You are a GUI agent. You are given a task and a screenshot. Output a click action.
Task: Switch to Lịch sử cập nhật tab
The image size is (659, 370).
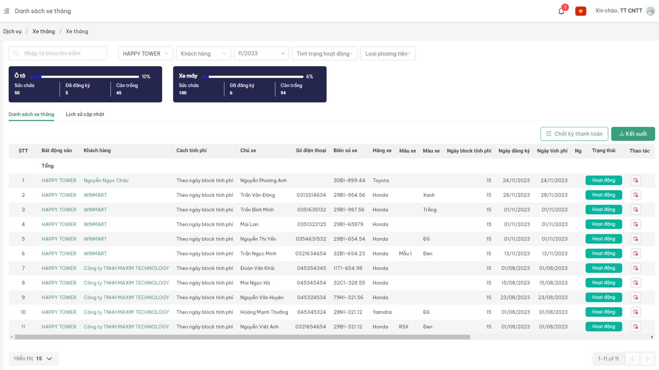[x=85, y=114]
